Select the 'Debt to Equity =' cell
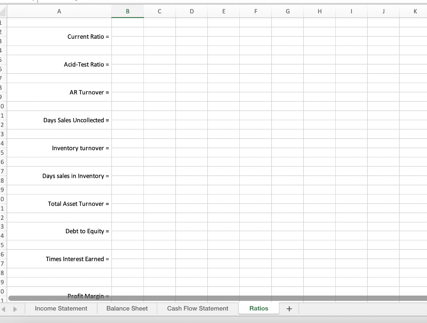 (x=59, y=231)
